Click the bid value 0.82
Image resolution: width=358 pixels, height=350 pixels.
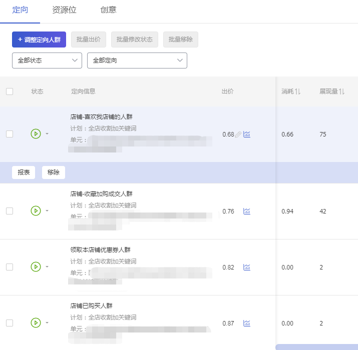[x=228, y=267]
